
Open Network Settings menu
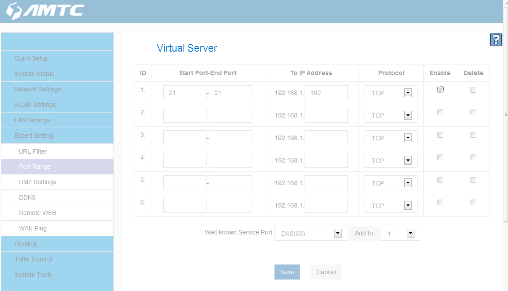pos(57,89)
